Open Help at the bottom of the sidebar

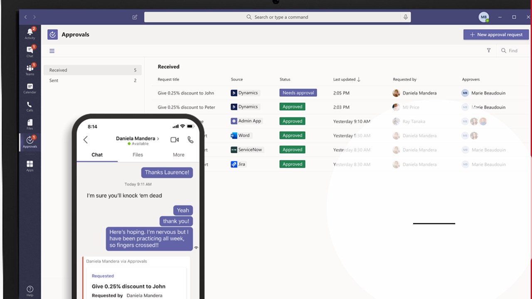click(x=30, y=291)
